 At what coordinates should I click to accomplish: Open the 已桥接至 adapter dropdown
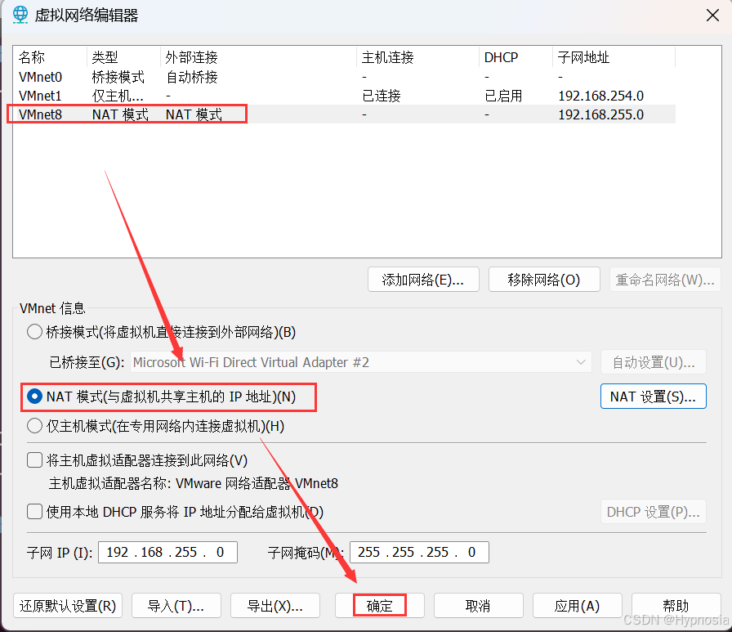tap(361, 362)
